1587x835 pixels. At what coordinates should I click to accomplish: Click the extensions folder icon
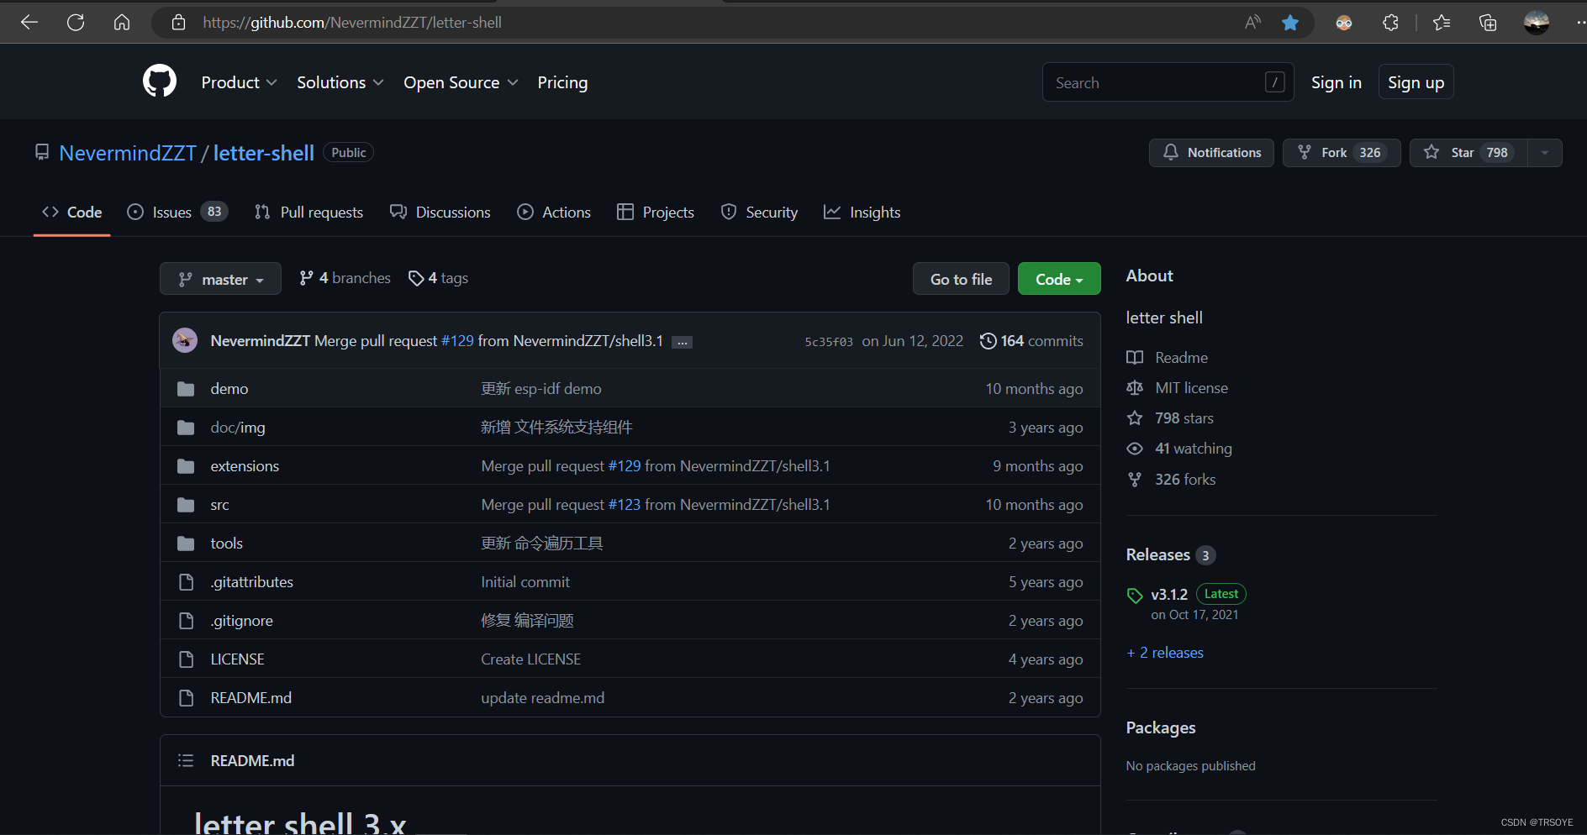pos(186,466)
